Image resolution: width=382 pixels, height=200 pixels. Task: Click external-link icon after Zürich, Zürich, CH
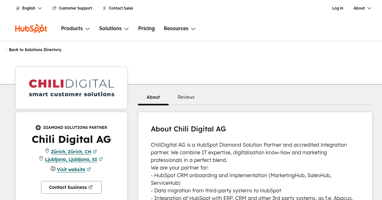pyautogui.click(x=95, y=152)
